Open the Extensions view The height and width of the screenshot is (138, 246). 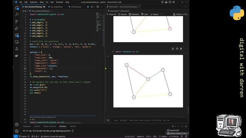point(17,35)
